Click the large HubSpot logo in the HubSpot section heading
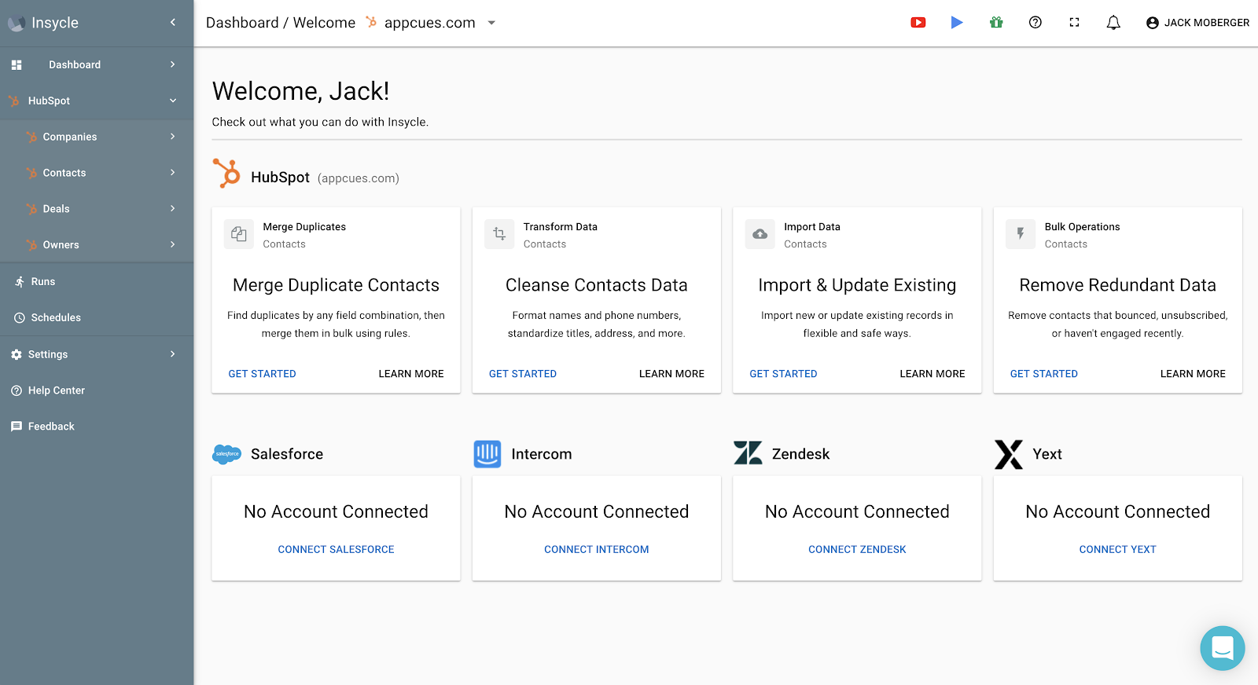The height and width of the screenshot is (685, 1258). click(226, 174)
